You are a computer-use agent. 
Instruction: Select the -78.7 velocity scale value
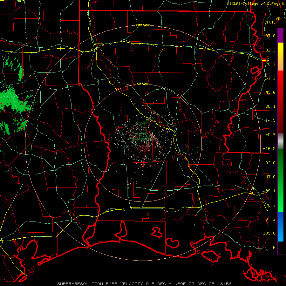[269, 205]
